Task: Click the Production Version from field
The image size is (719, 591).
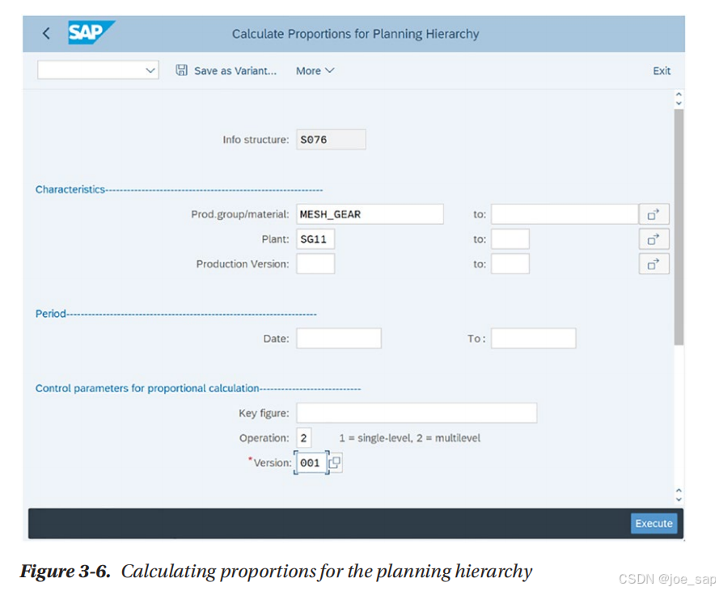Action: click(315, 264)
